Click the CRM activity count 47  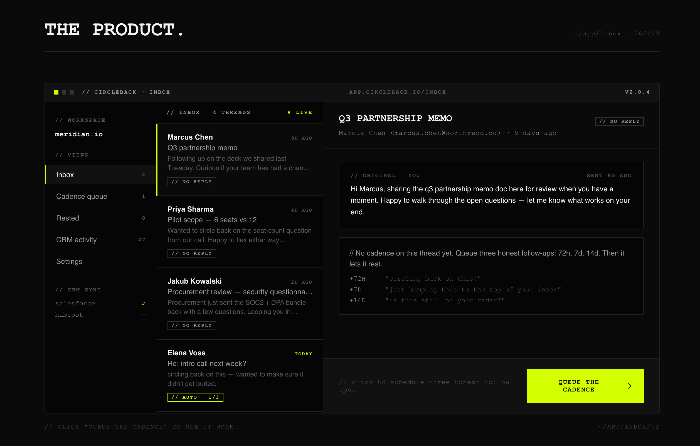(x=142, y=240)
